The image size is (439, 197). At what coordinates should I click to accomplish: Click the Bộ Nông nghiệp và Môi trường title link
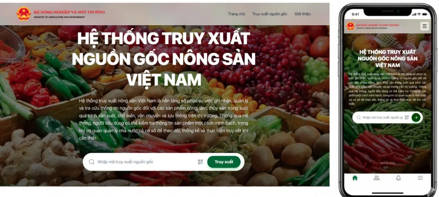(69, 12)
